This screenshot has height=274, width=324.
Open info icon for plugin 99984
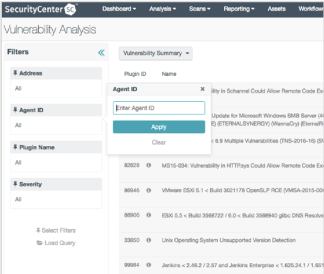pos(148,265)
